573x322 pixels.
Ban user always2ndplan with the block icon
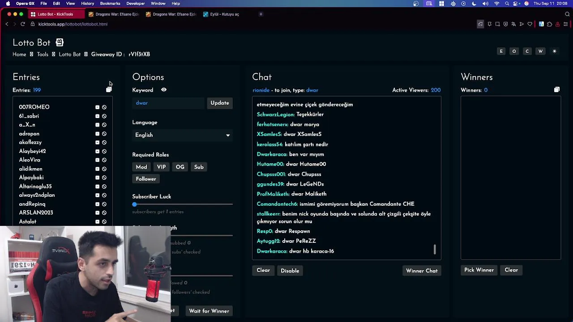(104, 195)
